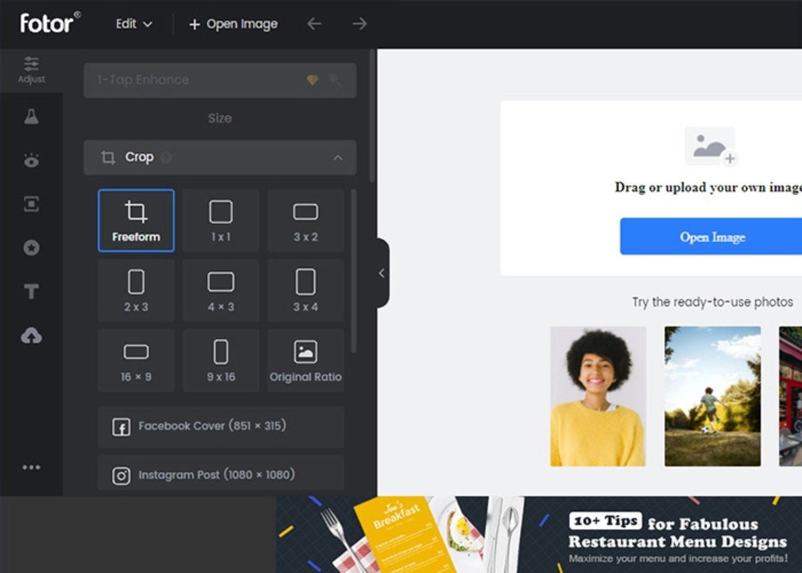Collapse the Crop section
This screenshot has height=573, width=802.
coord(338,158)
